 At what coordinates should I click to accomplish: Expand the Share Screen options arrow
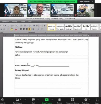pos(52,100)
